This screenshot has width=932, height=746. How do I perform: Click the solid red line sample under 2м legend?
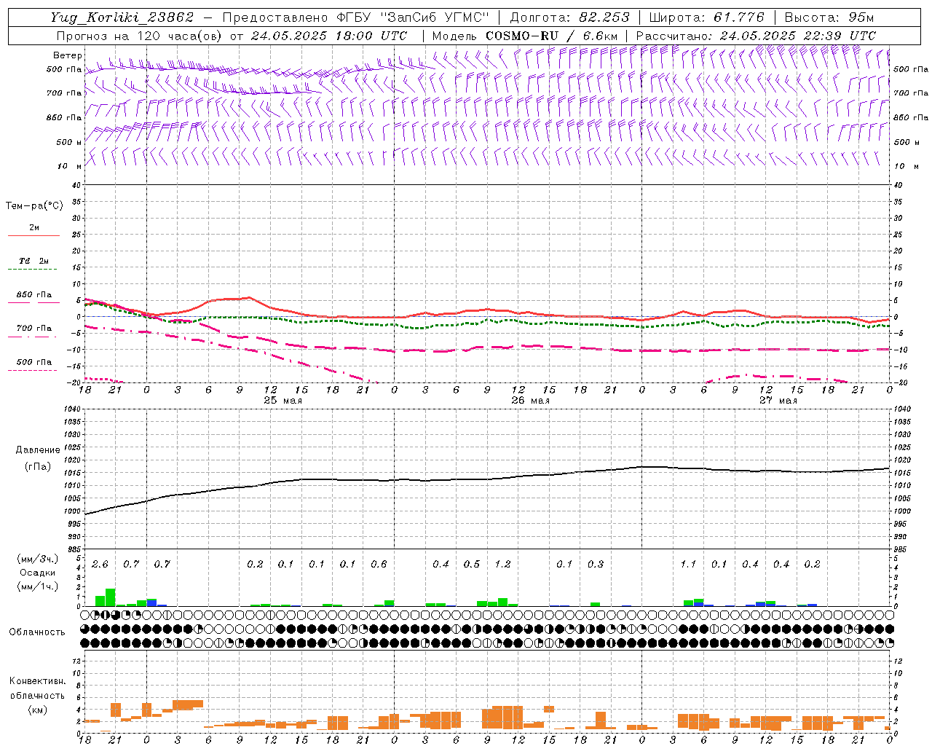pos(33,236)
